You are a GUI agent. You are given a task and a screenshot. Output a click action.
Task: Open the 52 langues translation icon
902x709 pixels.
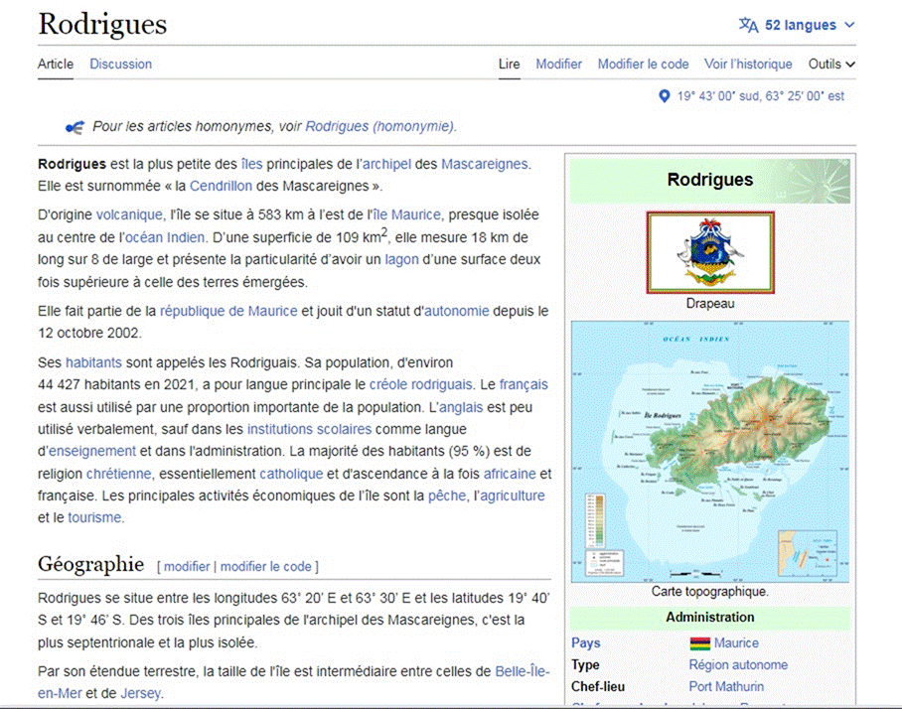coord(748,25)
